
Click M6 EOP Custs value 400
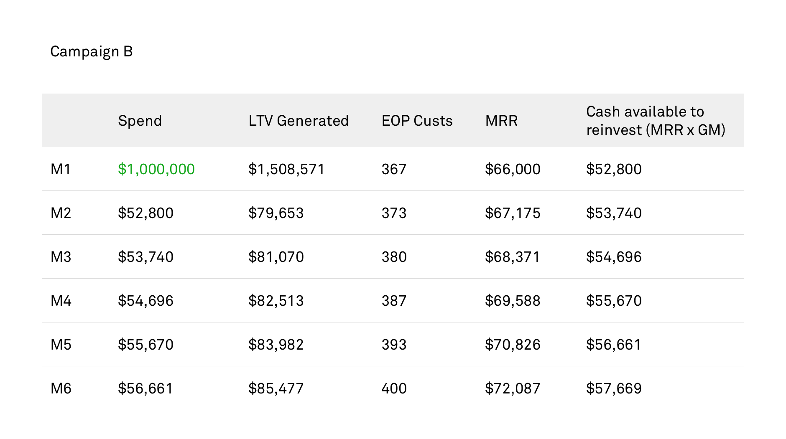pyautogui.click(x=394, y=388)
